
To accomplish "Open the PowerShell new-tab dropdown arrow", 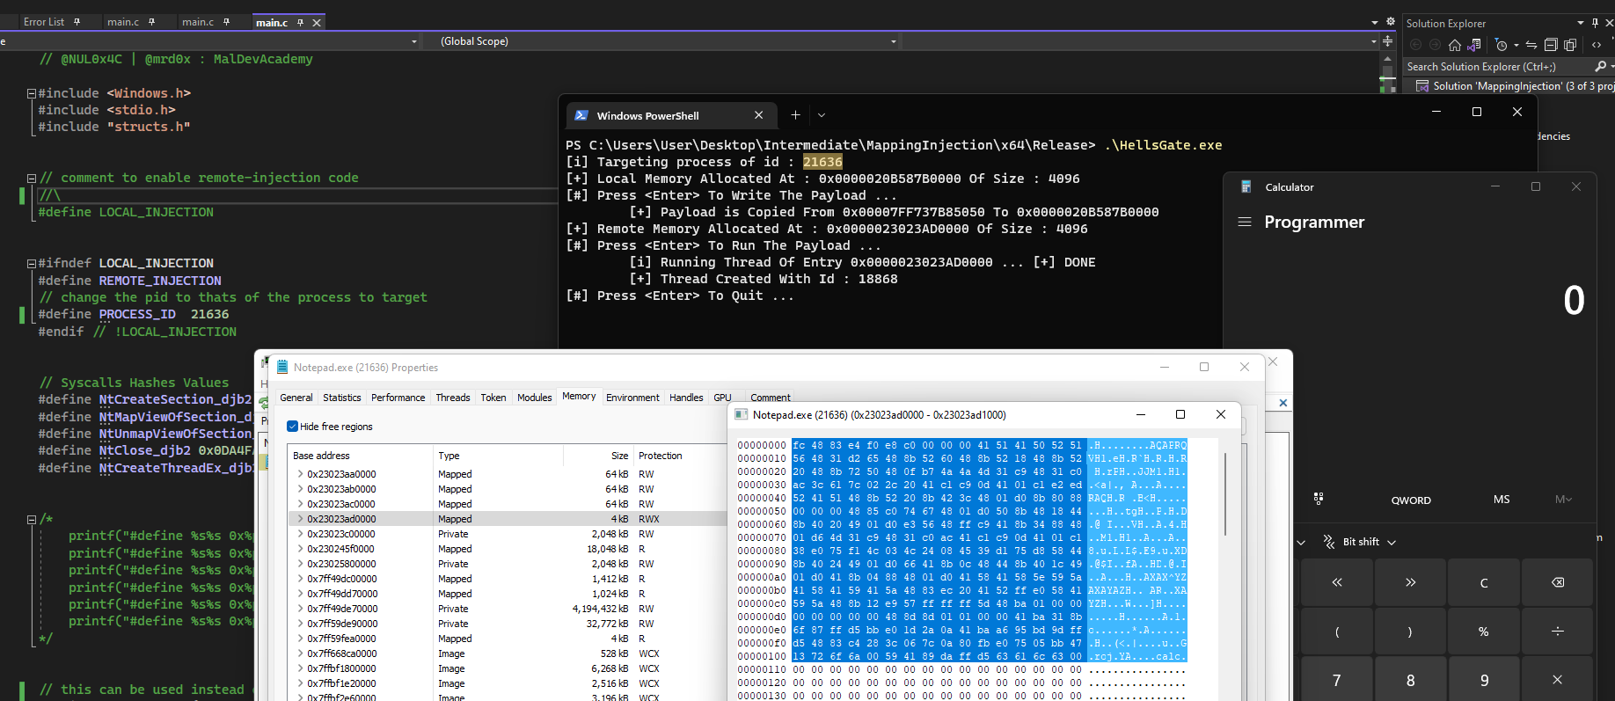I will [x=822, y=115].
